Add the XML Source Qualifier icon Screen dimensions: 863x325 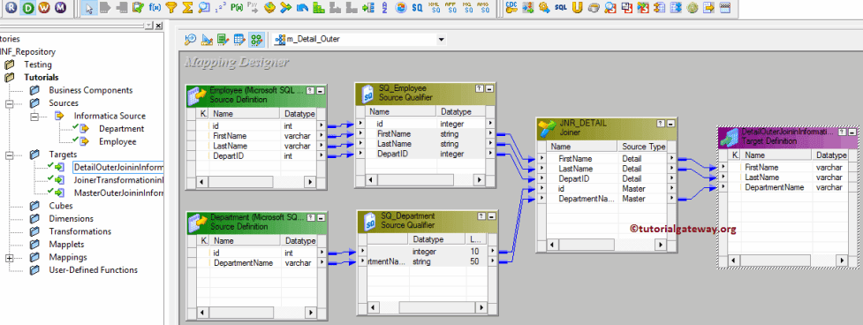tap(435, 8)
